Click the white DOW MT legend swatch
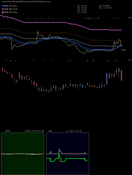The height and width of the screenshot is (175, 132). point(3,9)
